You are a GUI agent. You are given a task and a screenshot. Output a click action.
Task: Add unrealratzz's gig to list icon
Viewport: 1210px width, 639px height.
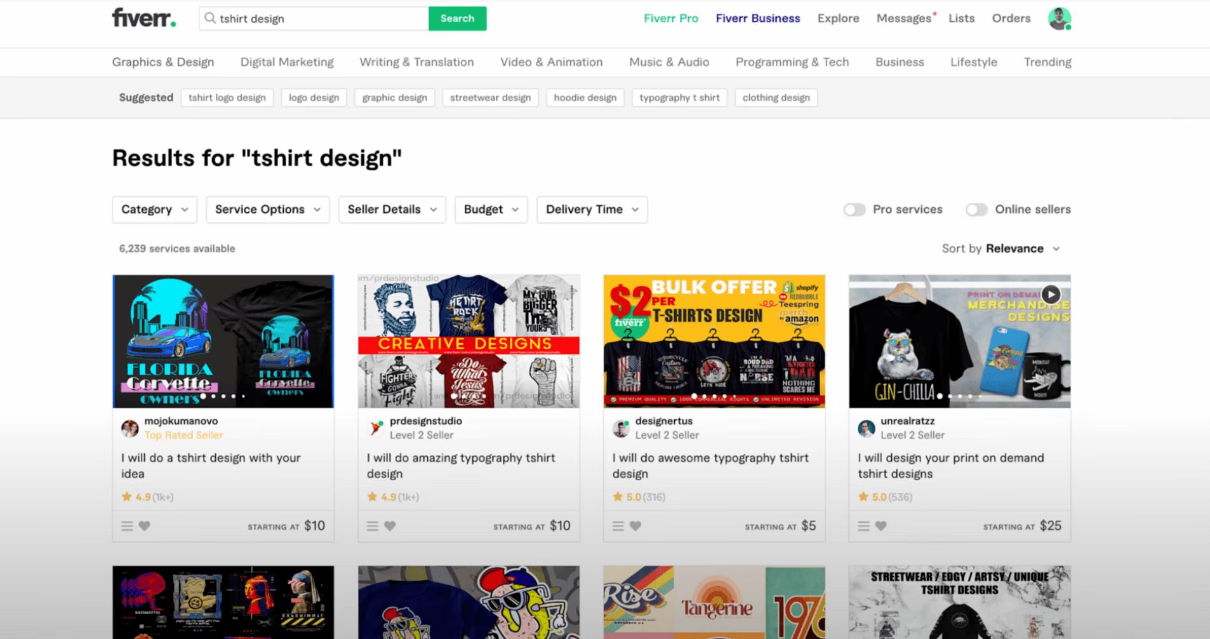[x=863, y=526]
